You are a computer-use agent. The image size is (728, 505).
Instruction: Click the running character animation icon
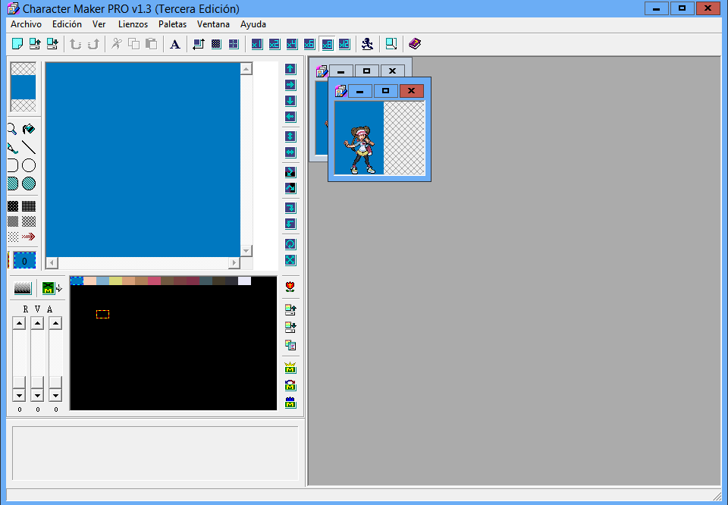[x=367, y=44]
